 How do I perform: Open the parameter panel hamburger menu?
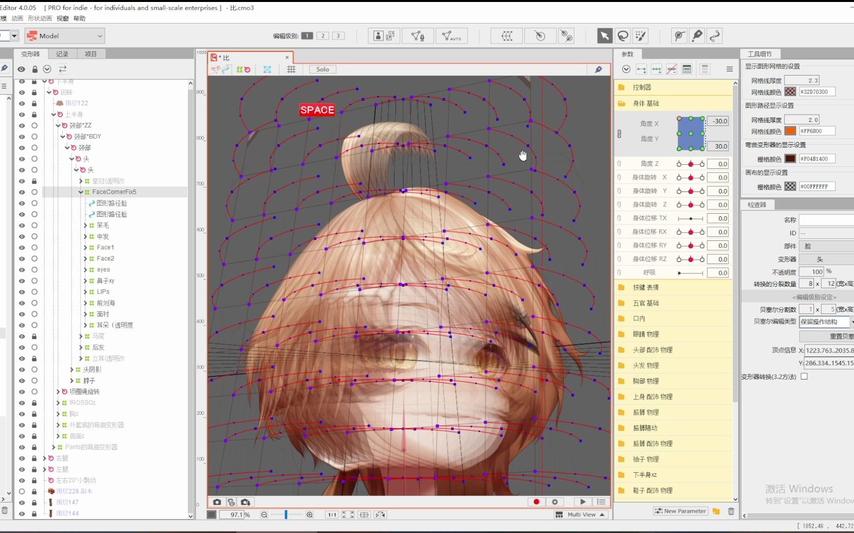point(729,69)
